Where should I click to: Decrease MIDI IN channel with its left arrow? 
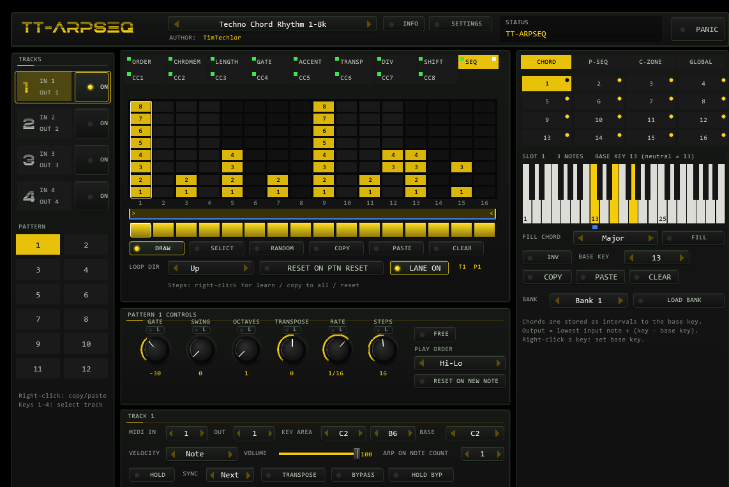pos(170,433)
